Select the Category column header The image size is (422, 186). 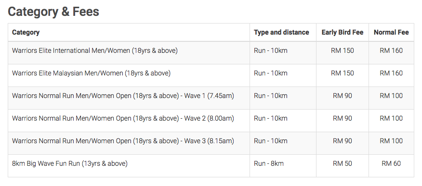(x=26, y=32)
